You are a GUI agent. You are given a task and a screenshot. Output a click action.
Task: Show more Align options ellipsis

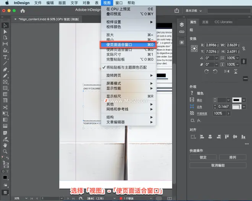(247, 144)
